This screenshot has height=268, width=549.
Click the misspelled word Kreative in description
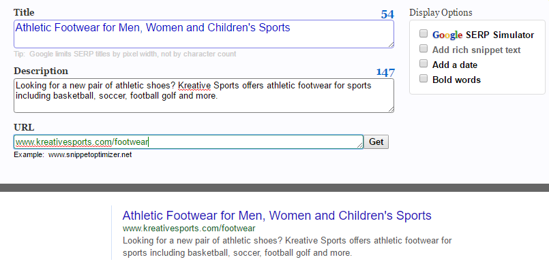(x=194, y=86)
